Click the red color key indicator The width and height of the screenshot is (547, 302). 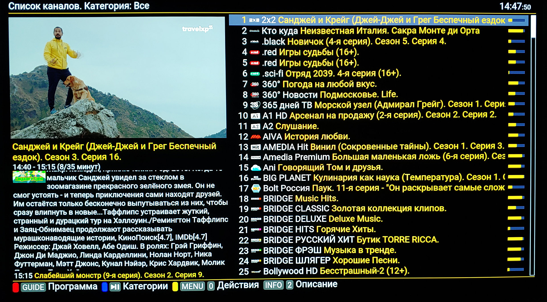[x=16, y=287]
